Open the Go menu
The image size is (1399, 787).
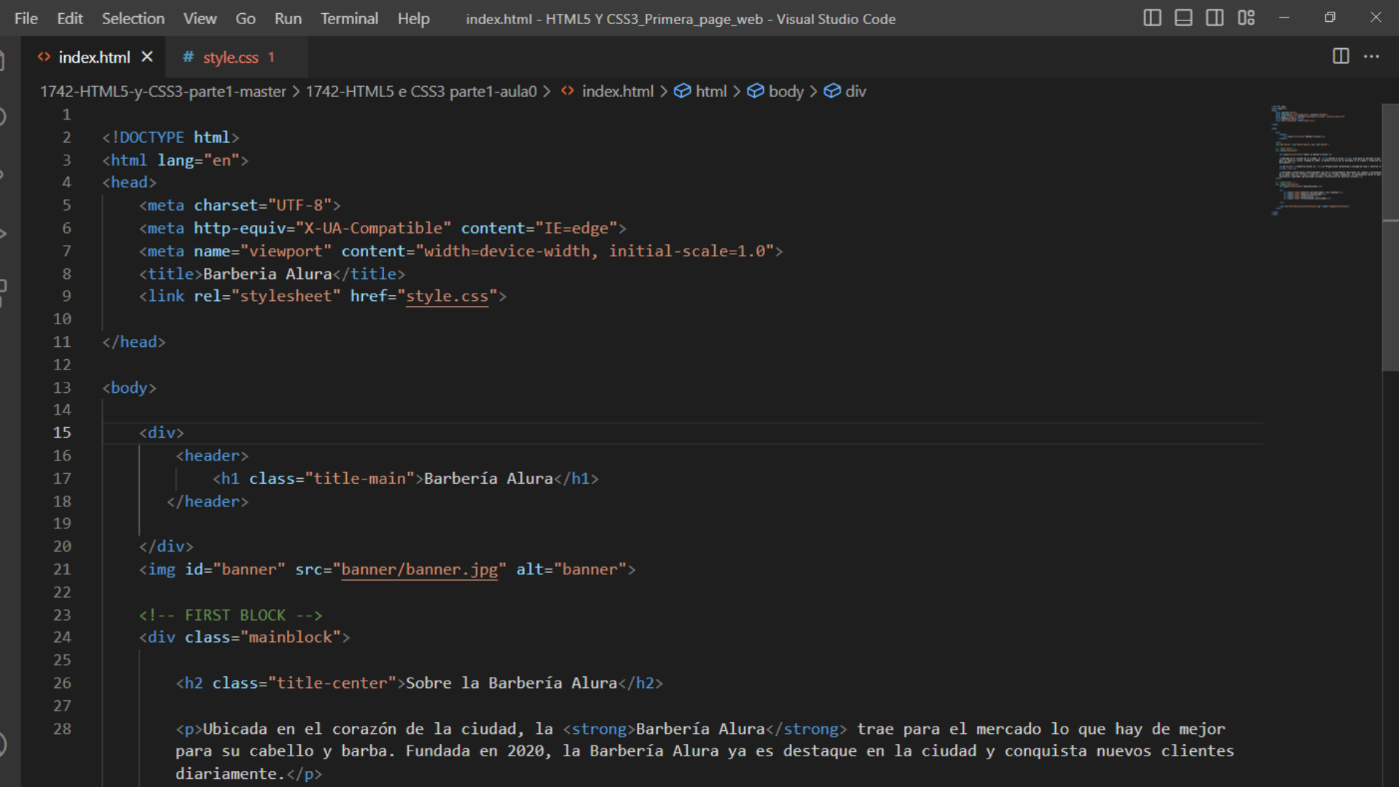click(x=246, y=19)
